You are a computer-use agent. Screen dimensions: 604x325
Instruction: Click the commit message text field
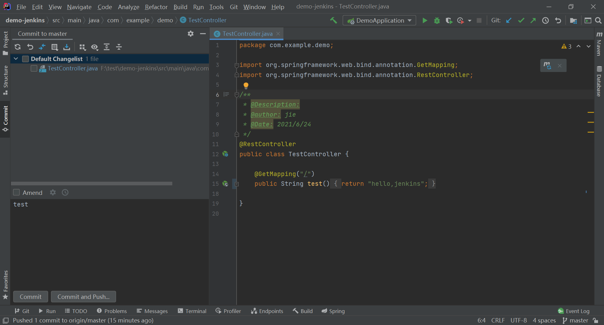tap(110, 244)
